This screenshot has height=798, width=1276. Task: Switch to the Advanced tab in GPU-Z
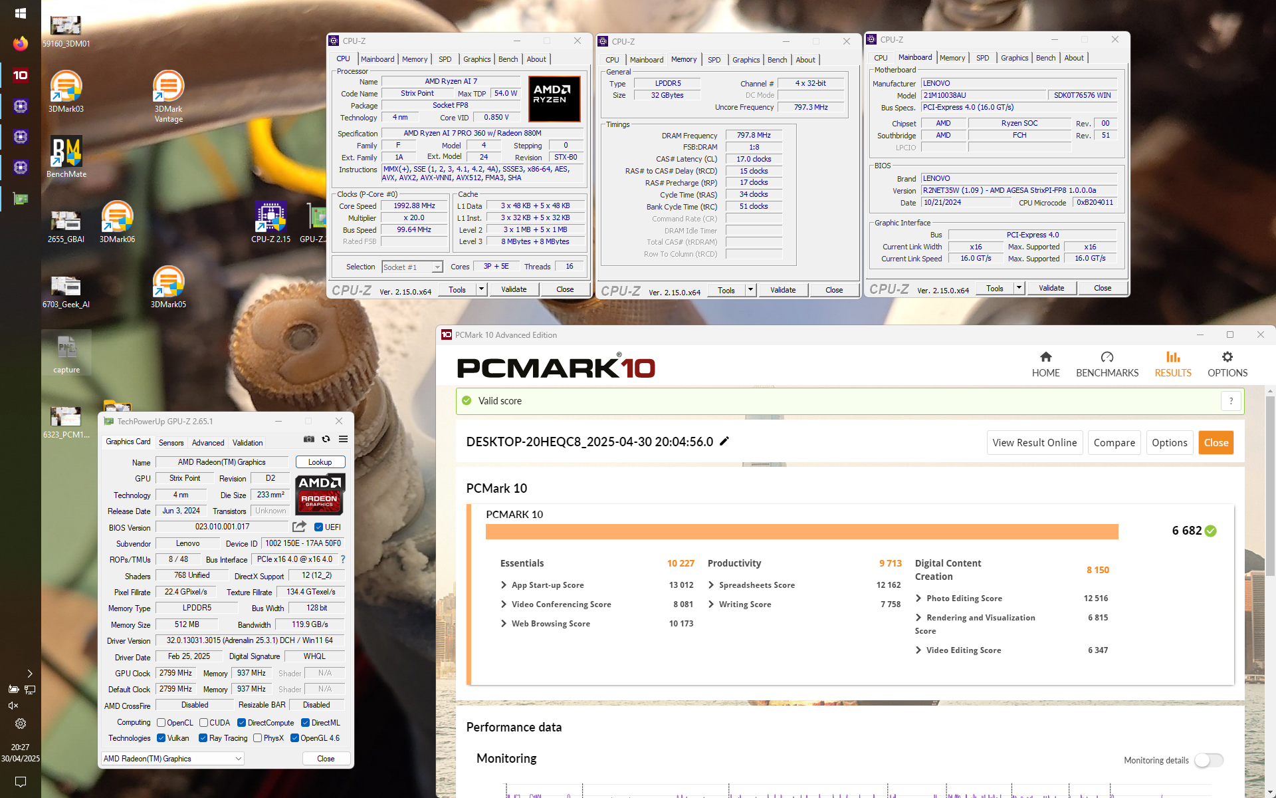pyautogui.click(x=208, y=443)
